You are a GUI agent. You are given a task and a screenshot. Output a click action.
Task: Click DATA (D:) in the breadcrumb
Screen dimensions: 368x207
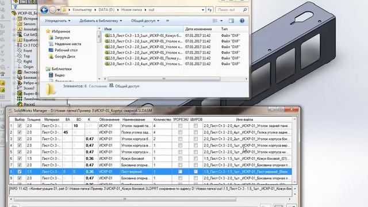[106, 10]
